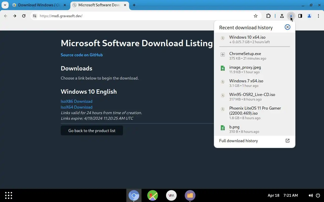This screenshot has height=202, width=324.
Task: Open Chrome Labs flask icon
Action: [x=282, y=16]
